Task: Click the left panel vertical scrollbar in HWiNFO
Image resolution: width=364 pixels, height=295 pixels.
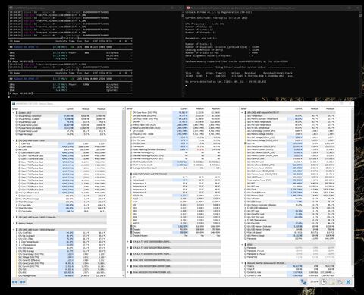Action: tap(124, 192)
